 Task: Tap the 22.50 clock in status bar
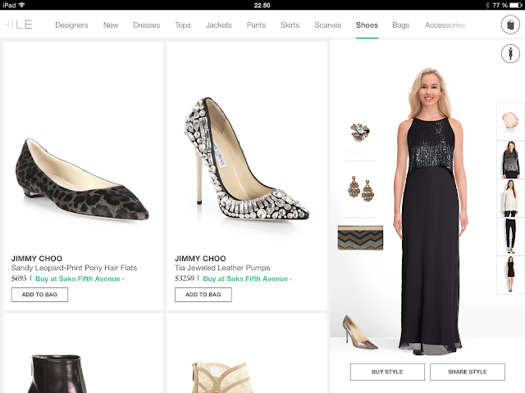coord(262,6)
